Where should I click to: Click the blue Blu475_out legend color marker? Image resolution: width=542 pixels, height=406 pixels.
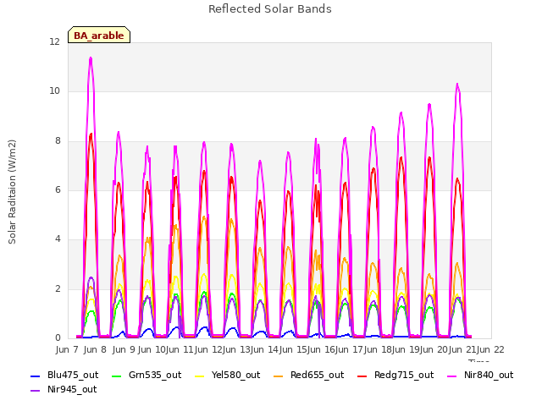pos(36,376)
